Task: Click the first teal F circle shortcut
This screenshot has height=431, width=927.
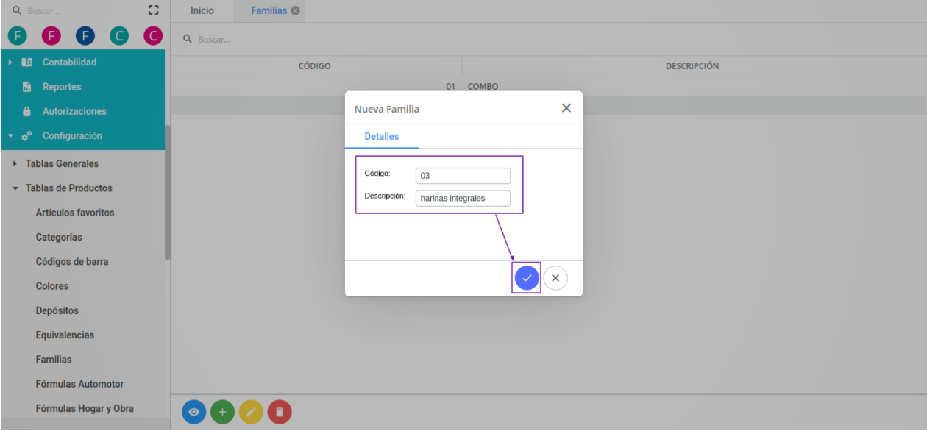Action: point(17,35)
